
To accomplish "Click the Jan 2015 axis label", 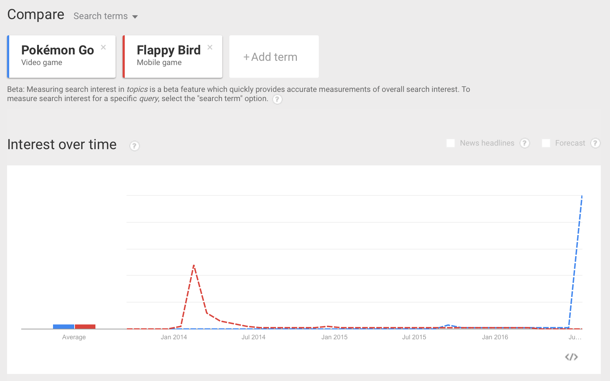I will click(334, 337).
